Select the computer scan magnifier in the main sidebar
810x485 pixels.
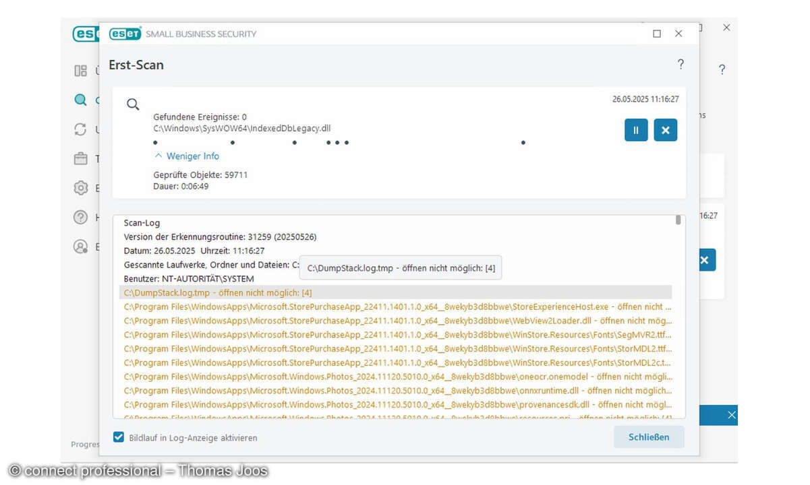click(81, 100)
